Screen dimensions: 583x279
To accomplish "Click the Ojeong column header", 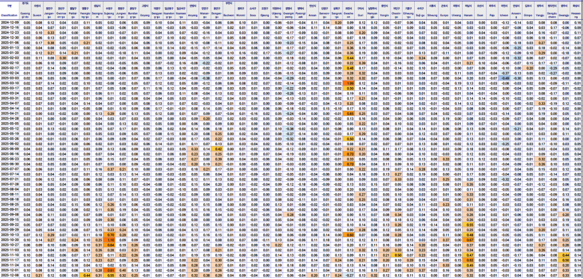I will click(265, 11).
